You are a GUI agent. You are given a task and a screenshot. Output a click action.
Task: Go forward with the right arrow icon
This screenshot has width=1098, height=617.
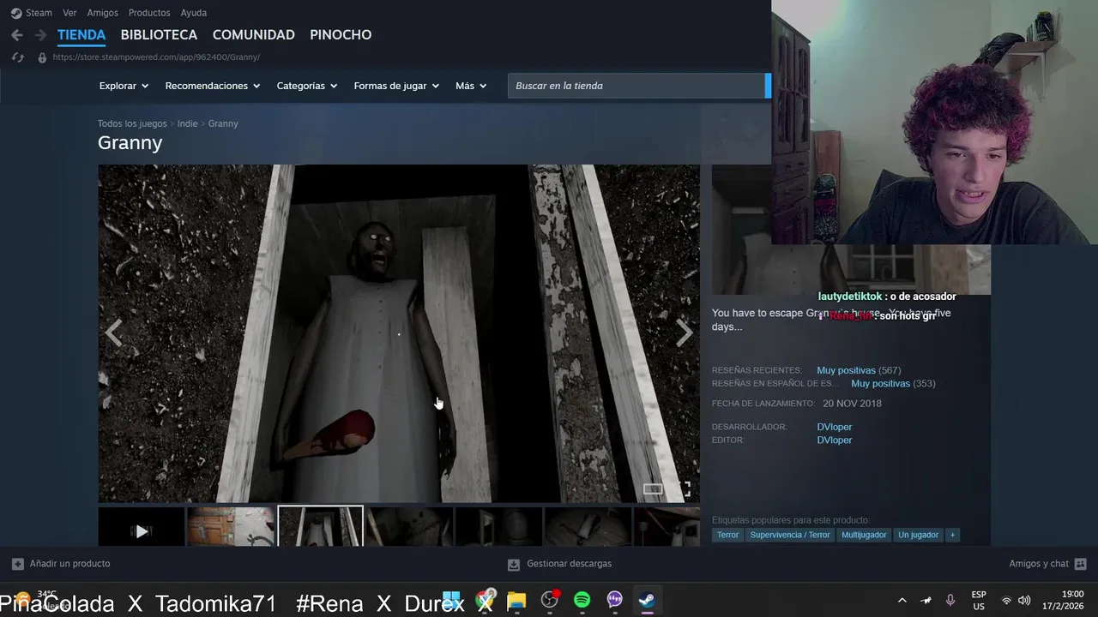pyautogui.click(x=40, y=35)
